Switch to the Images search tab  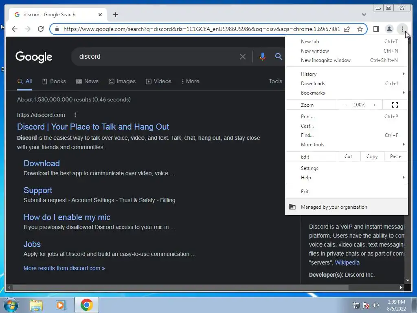(122, 82)
